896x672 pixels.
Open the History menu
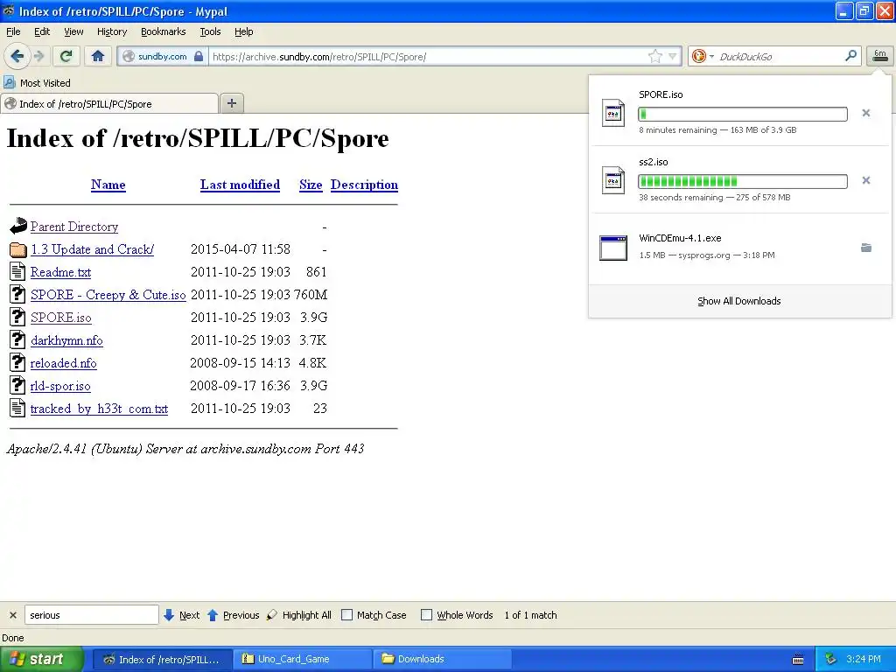tap(111, 31)
